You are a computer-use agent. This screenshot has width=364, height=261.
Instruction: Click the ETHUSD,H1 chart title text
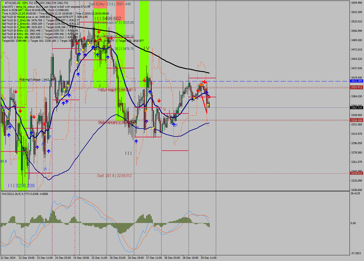point(36,3)
